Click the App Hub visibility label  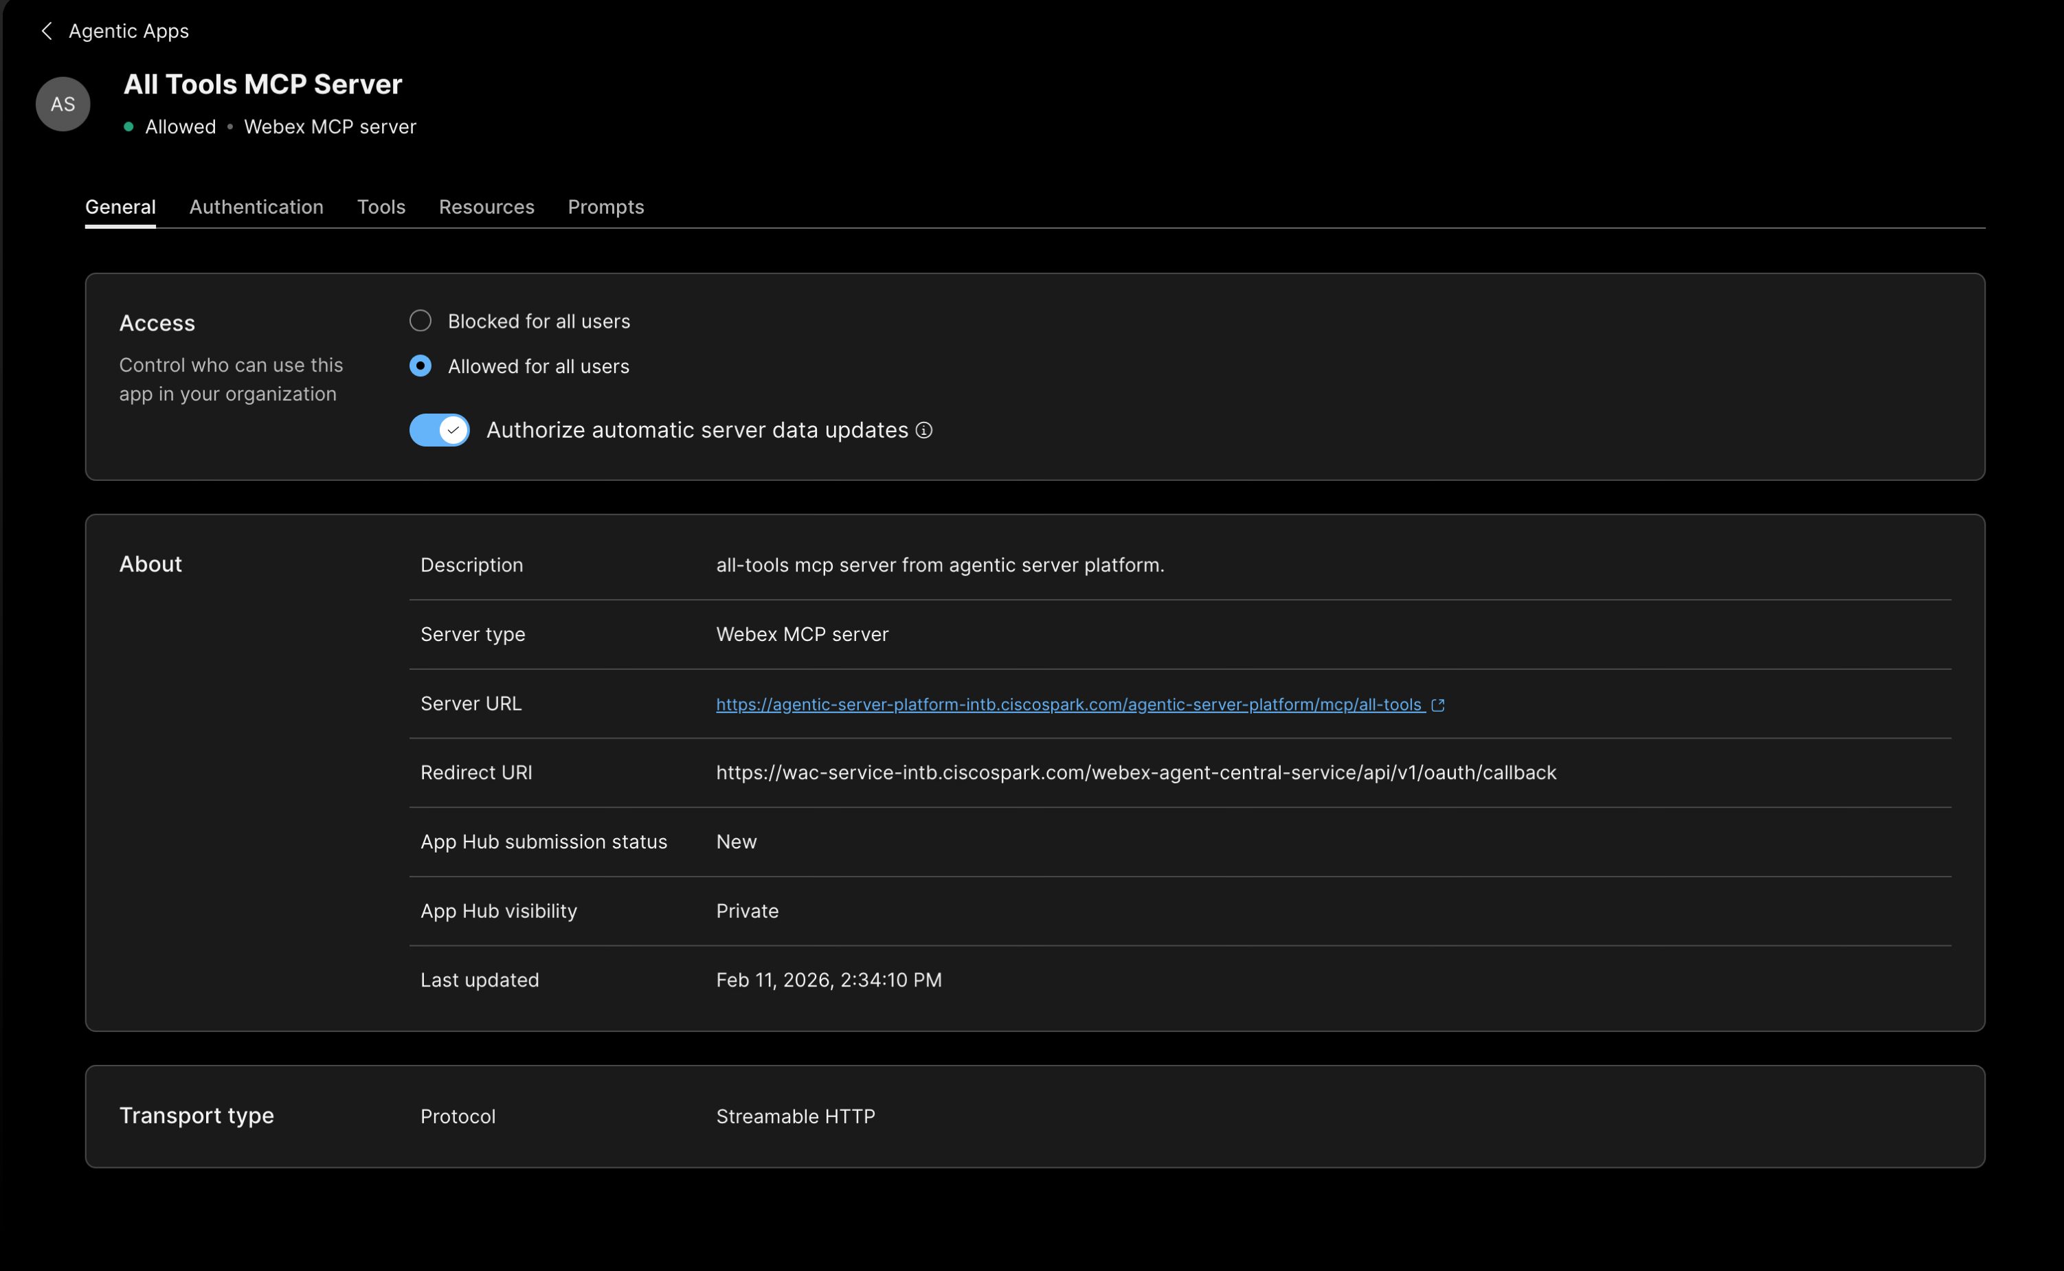point(499,911)
